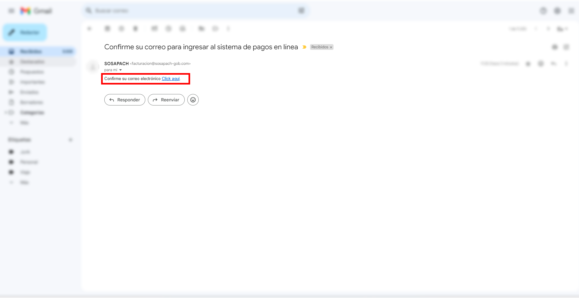Click the search mail input field

pos(191,11)
